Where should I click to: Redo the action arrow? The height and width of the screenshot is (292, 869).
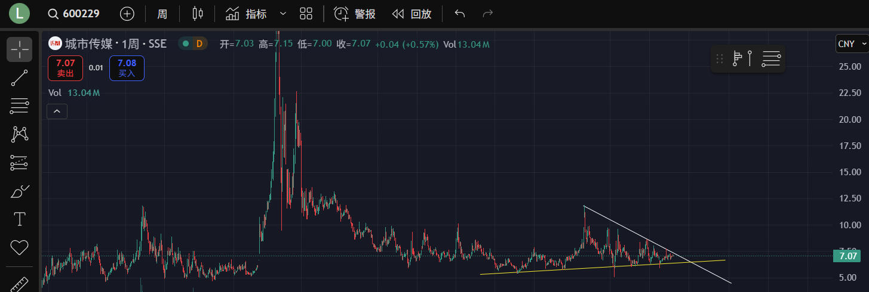tap(487, 14)
